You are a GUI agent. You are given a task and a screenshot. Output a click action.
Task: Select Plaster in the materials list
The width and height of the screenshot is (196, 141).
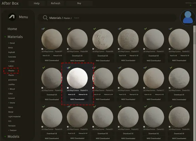11,71
